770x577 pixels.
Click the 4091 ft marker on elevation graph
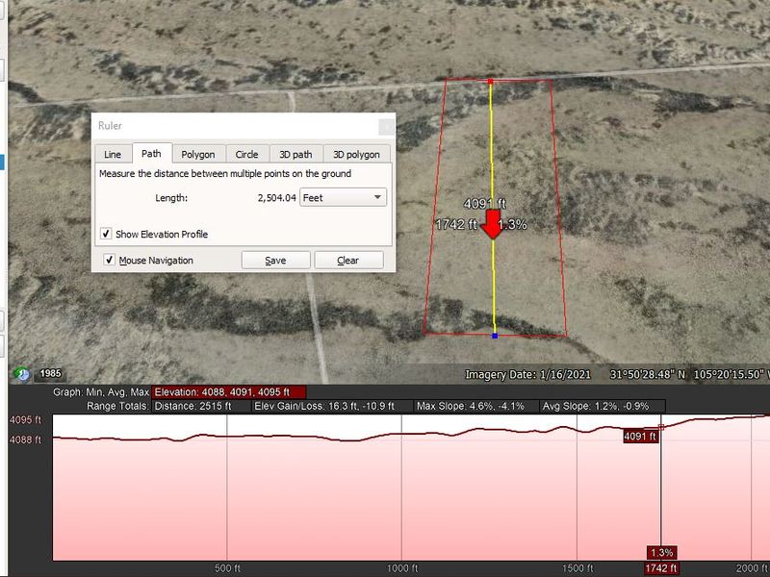pos(639,436)
